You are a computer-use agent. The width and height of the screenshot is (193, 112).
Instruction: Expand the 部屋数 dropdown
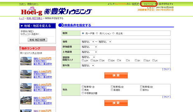(88, 57)
